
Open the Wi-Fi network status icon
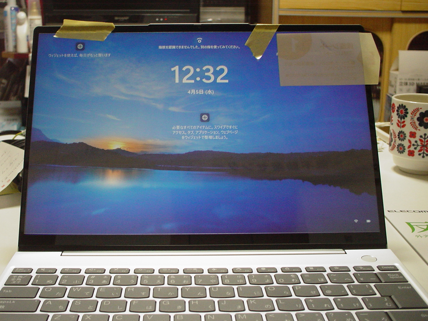coord(356,221)
